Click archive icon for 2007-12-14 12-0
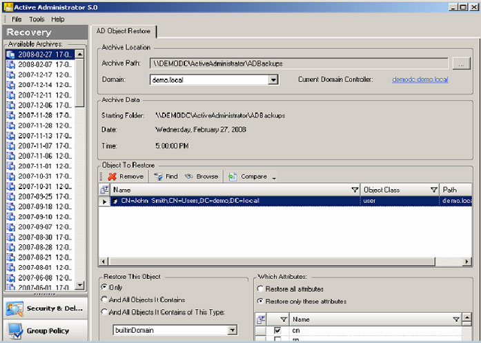Image resolution: width=481 pixels, height=343 pixels. tap(11, 85)
